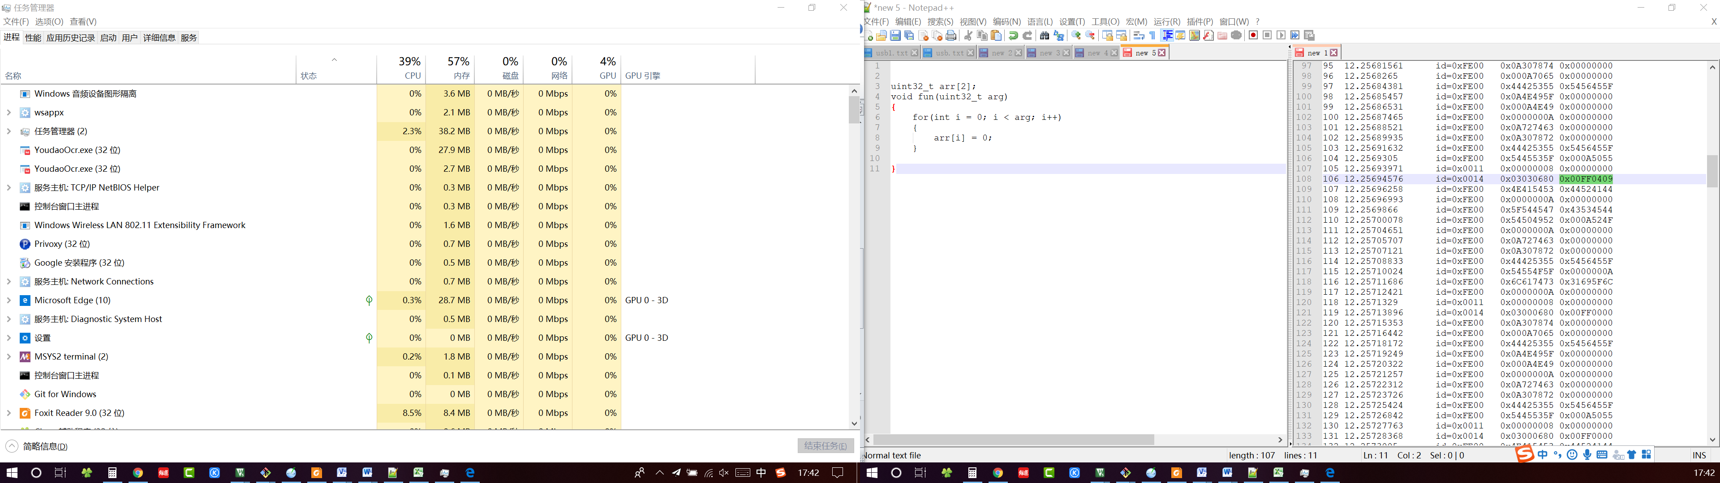
Task: Click the Print icon in Notepad++ toolbar
Action: tap(951, 35)
